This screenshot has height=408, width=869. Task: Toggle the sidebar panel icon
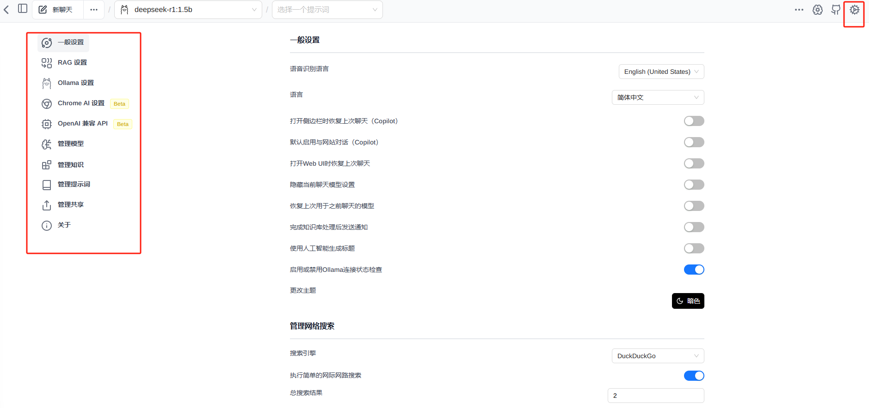coord(23,9)
